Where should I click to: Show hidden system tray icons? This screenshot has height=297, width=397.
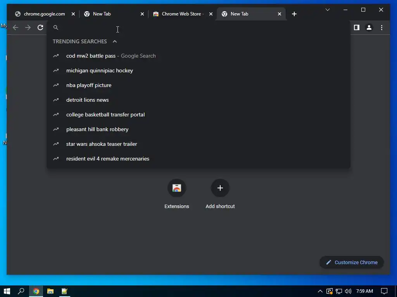point(320,291)
